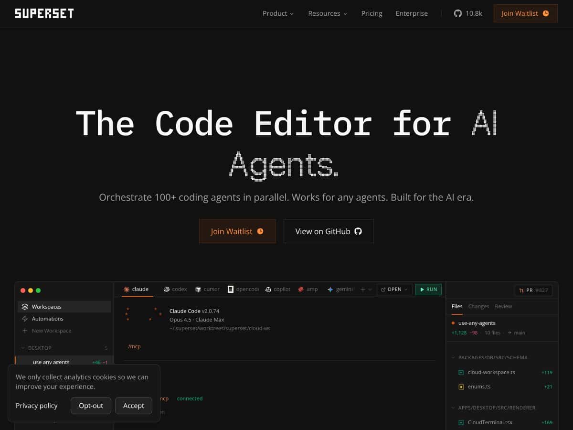Screen dimensions: 573x430
Task: Collapse the APPS/DESKTOP/SRC/RENDERER folder group
Action: (x=454, y=408)
